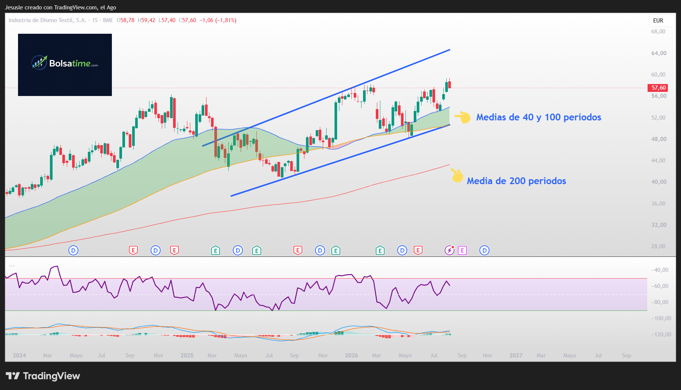The width and height of the screenshot is (681, 390).
Task: Open the dividend marker at Mayo 2026
Action: pos(402,250)
